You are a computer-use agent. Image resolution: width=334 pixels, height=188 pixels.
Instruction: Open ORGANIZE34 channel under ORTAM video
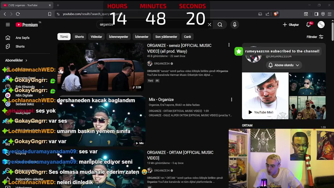[x=162, y=171]
